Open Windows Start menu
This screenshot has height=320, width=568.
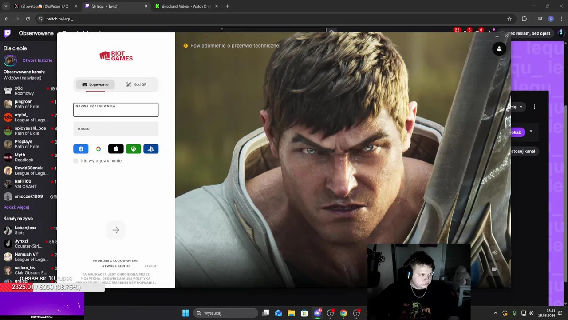[x=186, y=313]
